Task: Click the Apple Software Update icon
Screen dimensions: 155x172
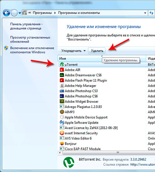Action: (x=62, y=122)
